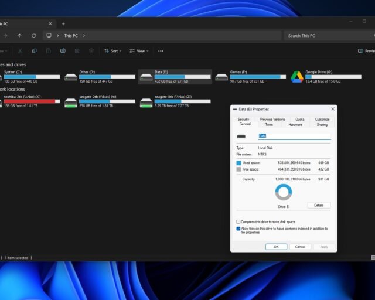Click the Rename icon in toolbar

click(x=63, y=51)
